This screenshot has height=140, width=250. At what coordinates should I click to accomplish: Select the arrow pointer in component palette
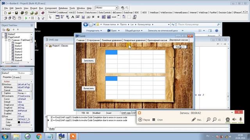50,17
